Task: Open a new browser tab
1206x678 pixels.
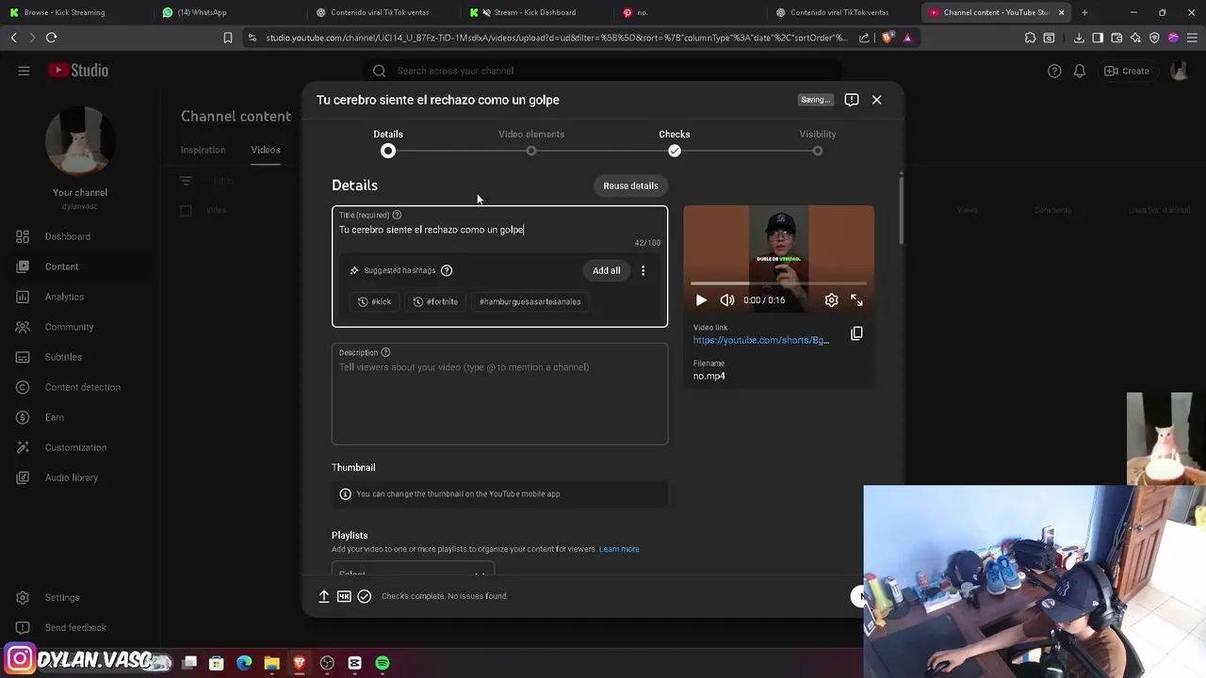Action: (1084, 12)
